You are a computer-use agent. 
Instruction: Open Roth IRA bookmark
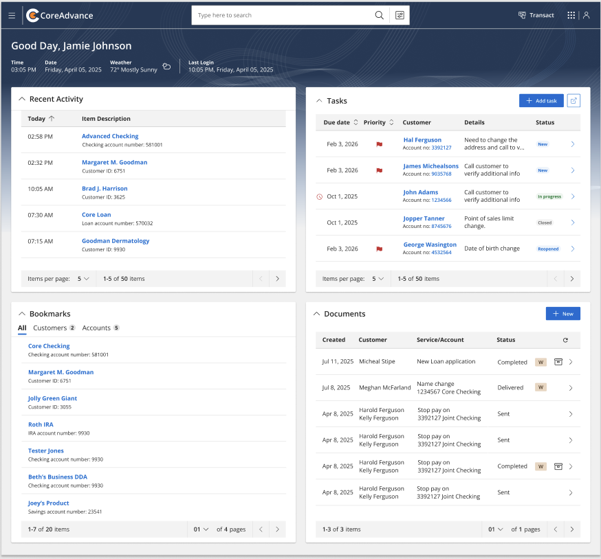tap(41, 424)
